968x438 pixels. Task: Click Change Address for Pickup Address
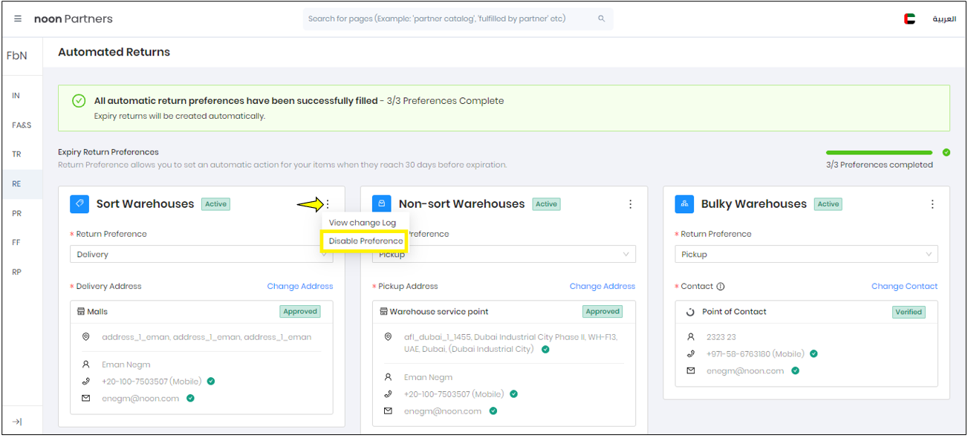click(x=602, y=286)
